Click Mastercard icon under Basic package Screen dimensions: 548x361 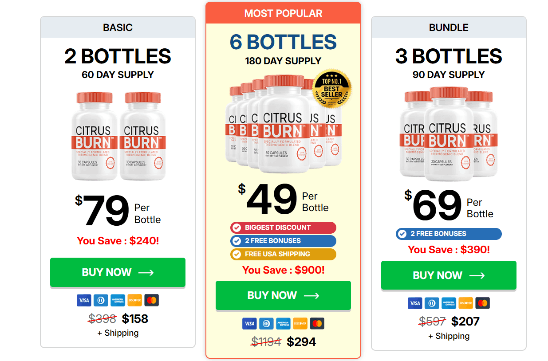click(151, 300)
